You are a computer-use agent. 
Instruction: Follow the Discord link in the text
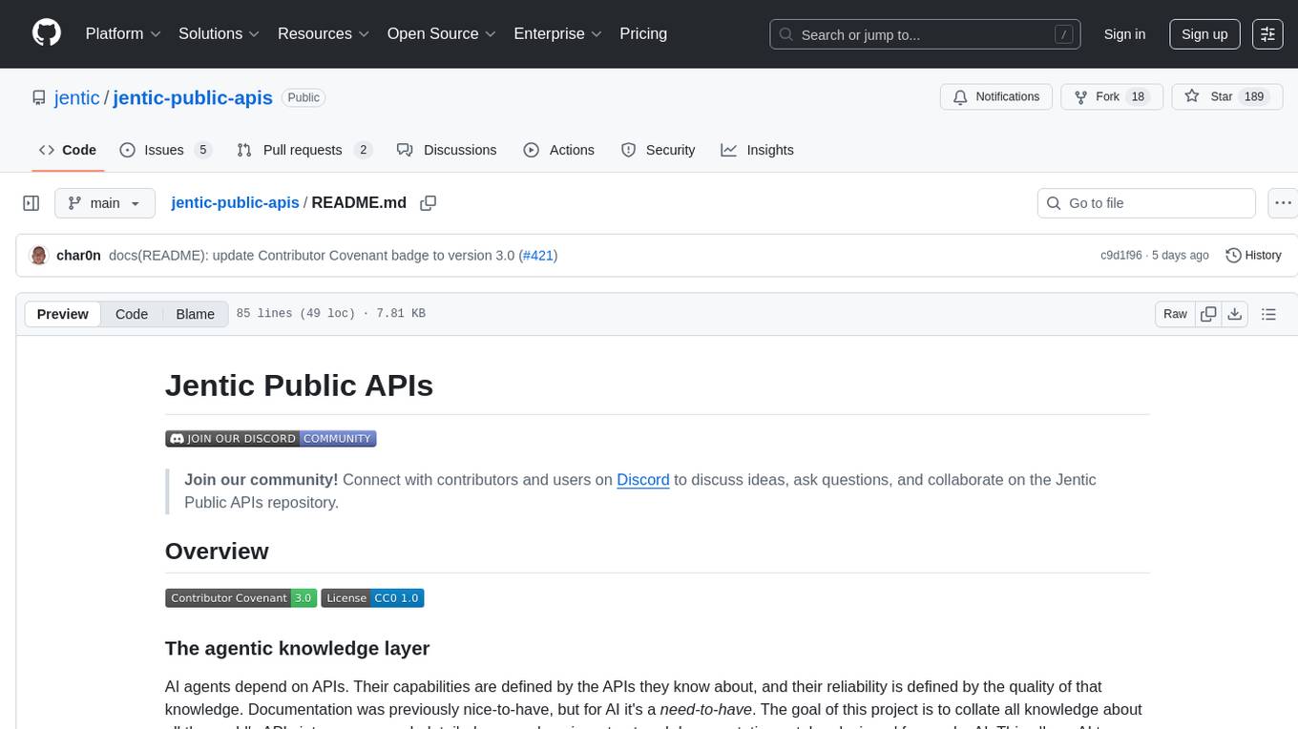pos(642,480)
